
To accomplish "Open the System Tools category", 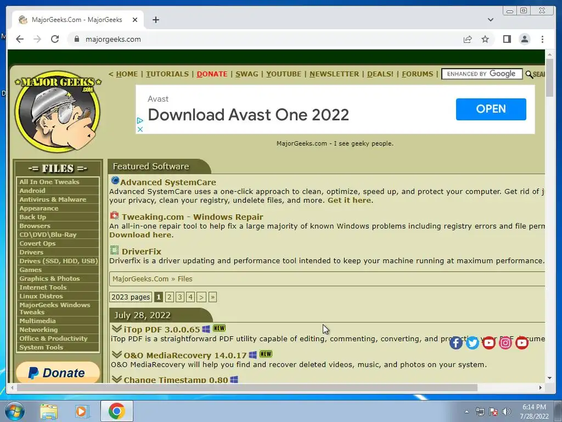I will [57, 347].
